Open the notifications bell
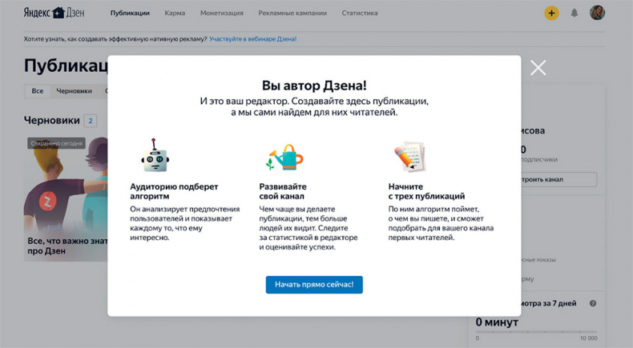633x348 pixels. (574, 13)
